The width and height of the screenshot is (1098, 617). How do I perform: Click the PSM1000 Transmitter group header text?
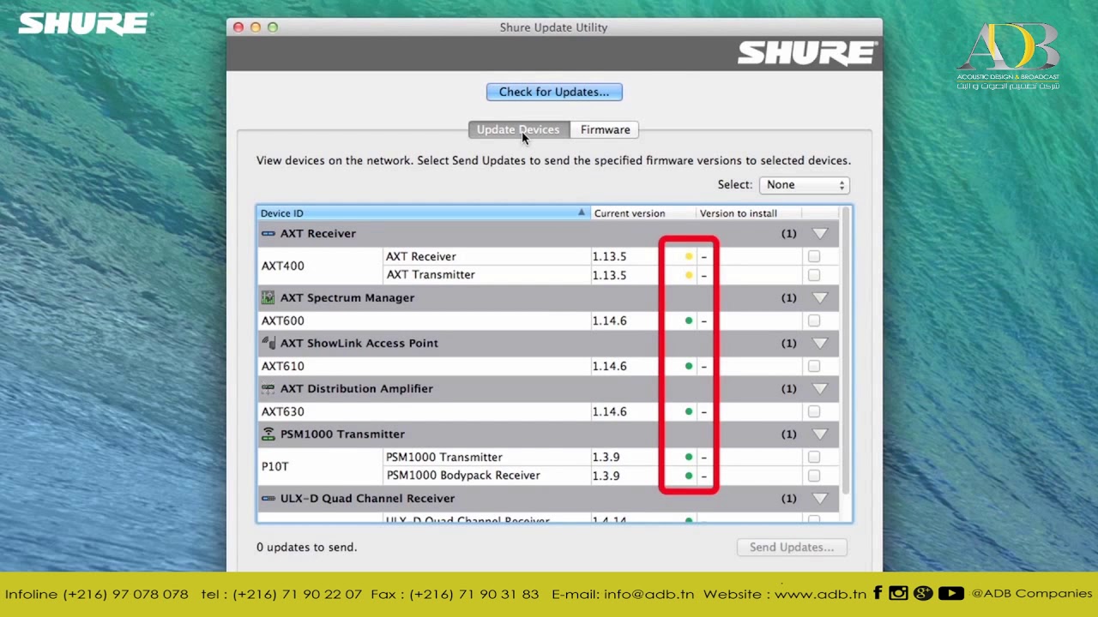[x=342, y=434]
